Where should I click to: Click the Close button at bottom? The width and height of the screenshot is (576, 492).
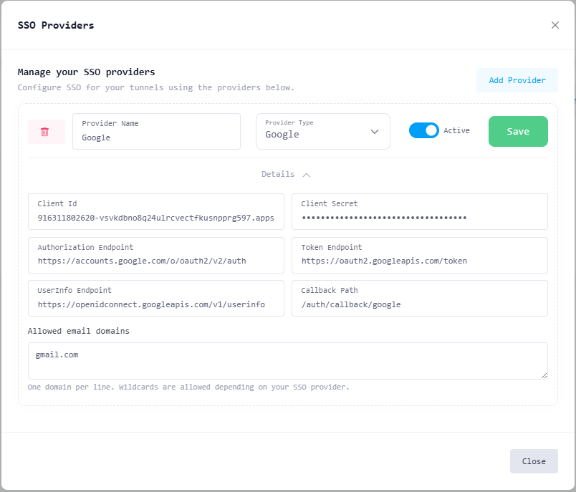pyautogui.click(x=533, y=461)
